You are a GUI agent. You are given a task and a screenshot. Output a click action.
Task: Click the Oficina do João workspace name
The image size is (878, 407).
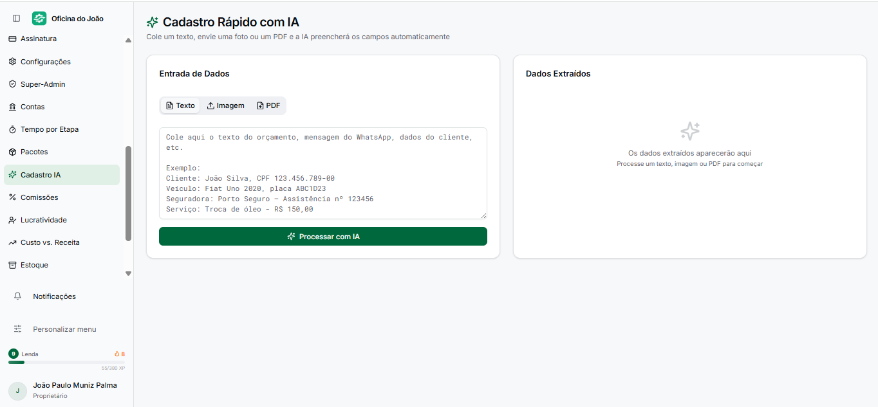tap(77, 19)
